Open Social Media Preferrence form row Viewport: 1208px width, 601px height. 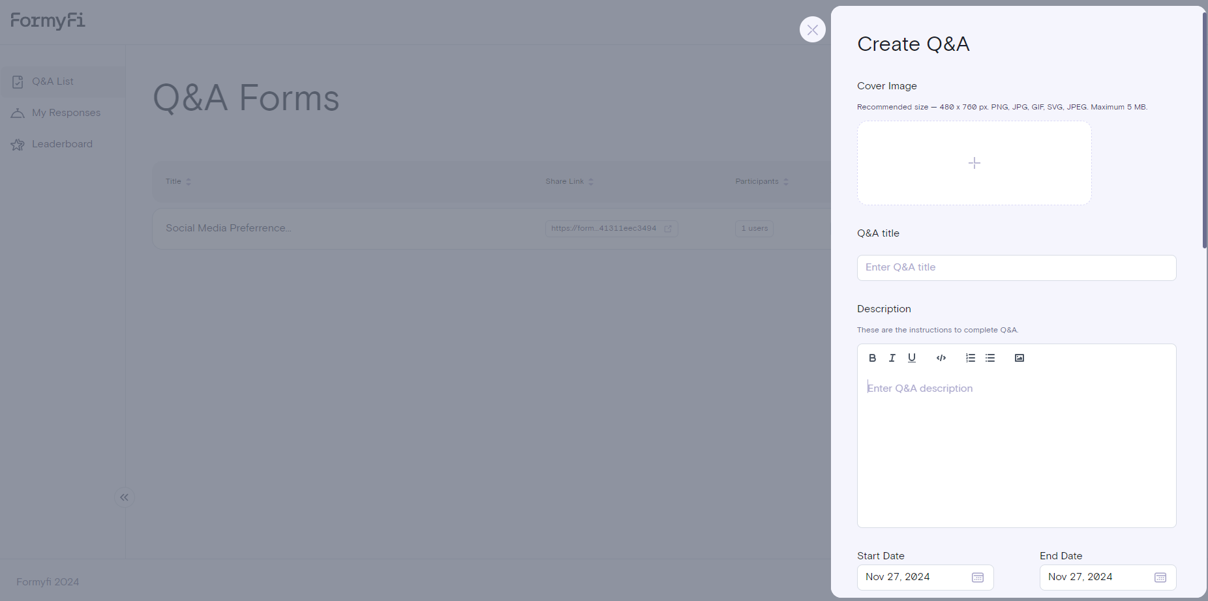click(x=491, y=228)
